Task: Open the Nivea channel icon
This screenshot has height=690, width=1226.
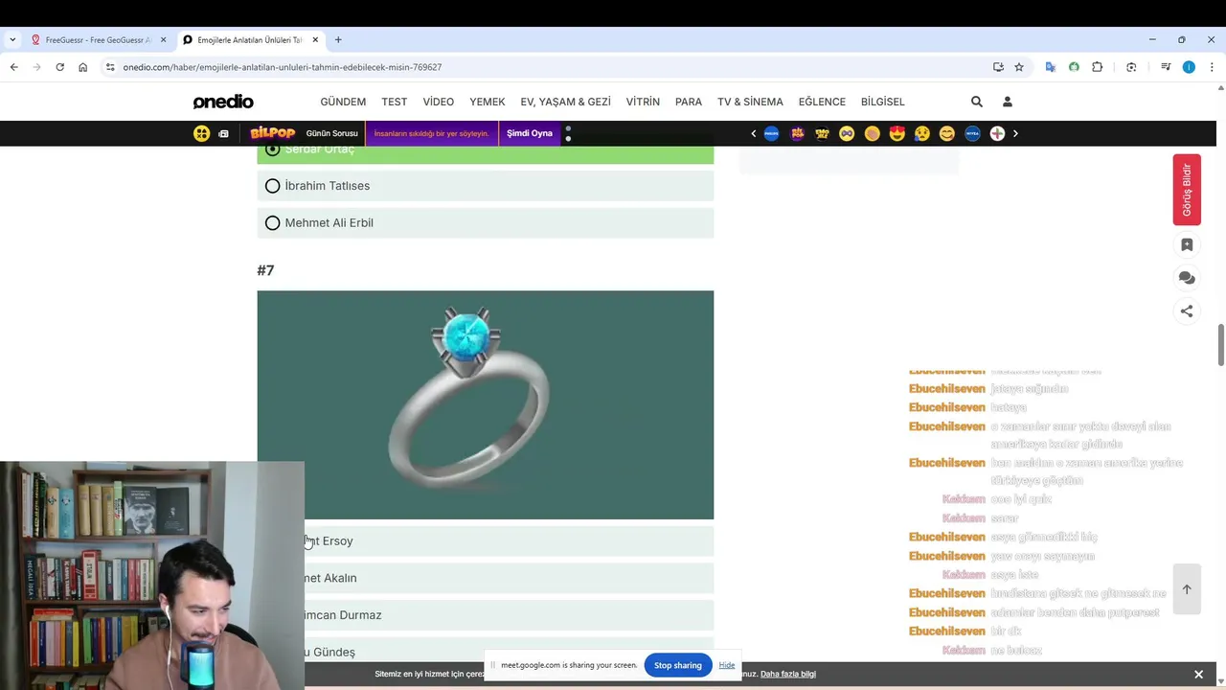Action: (972, 133)
